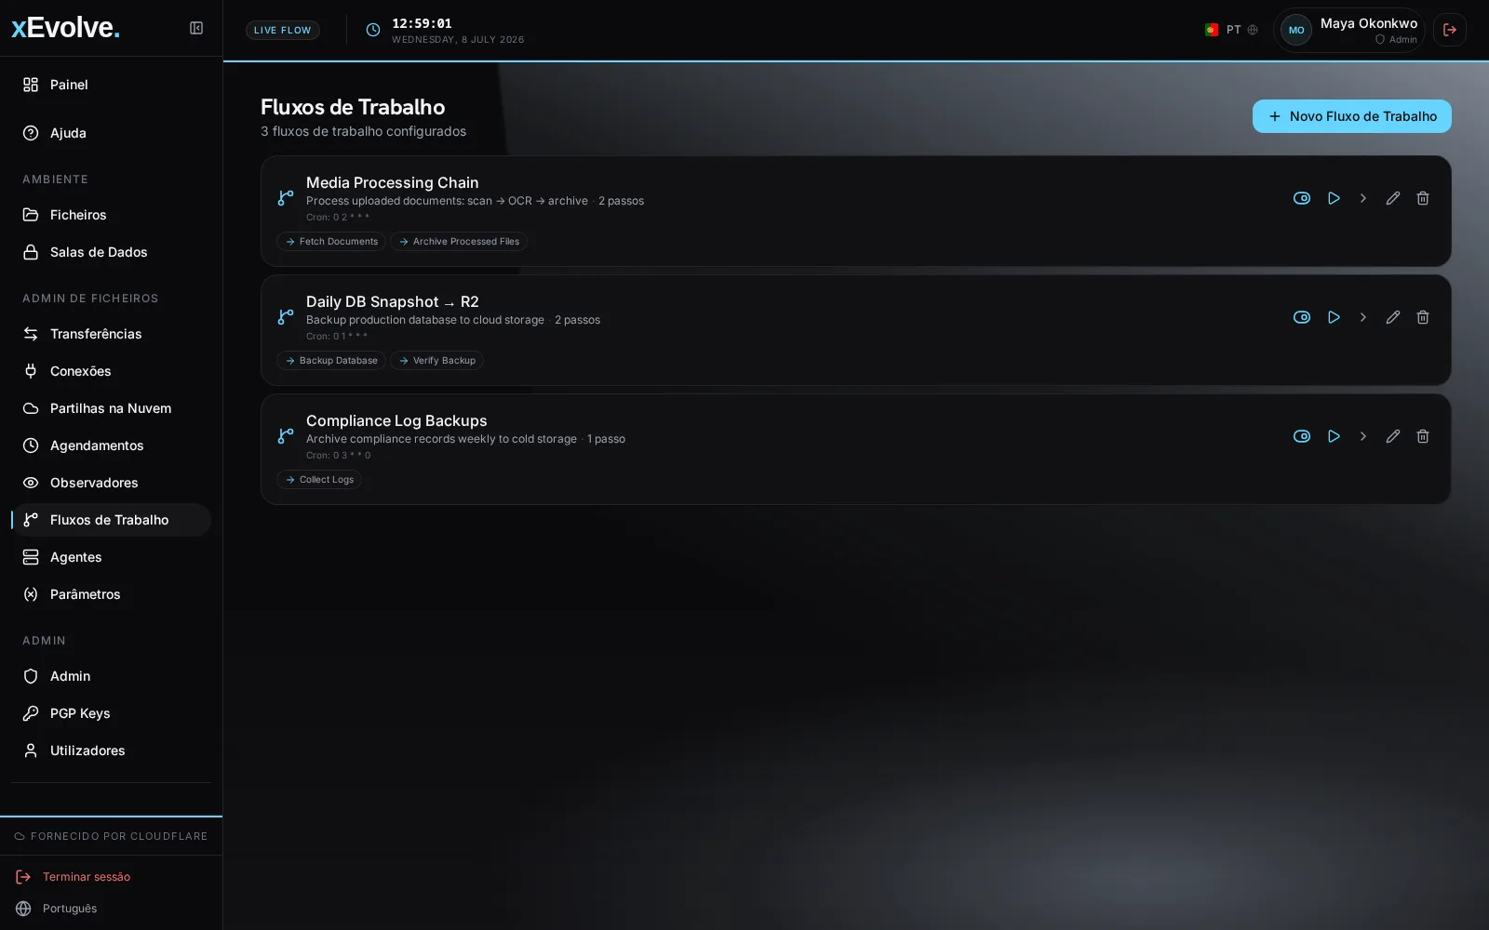1489x930 pixels.
Task: Click Media Processing Chain title
Action: (x=393, y=183)
